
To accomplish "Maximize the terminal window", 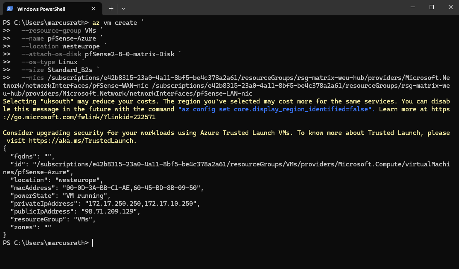I will pos(431,7).
